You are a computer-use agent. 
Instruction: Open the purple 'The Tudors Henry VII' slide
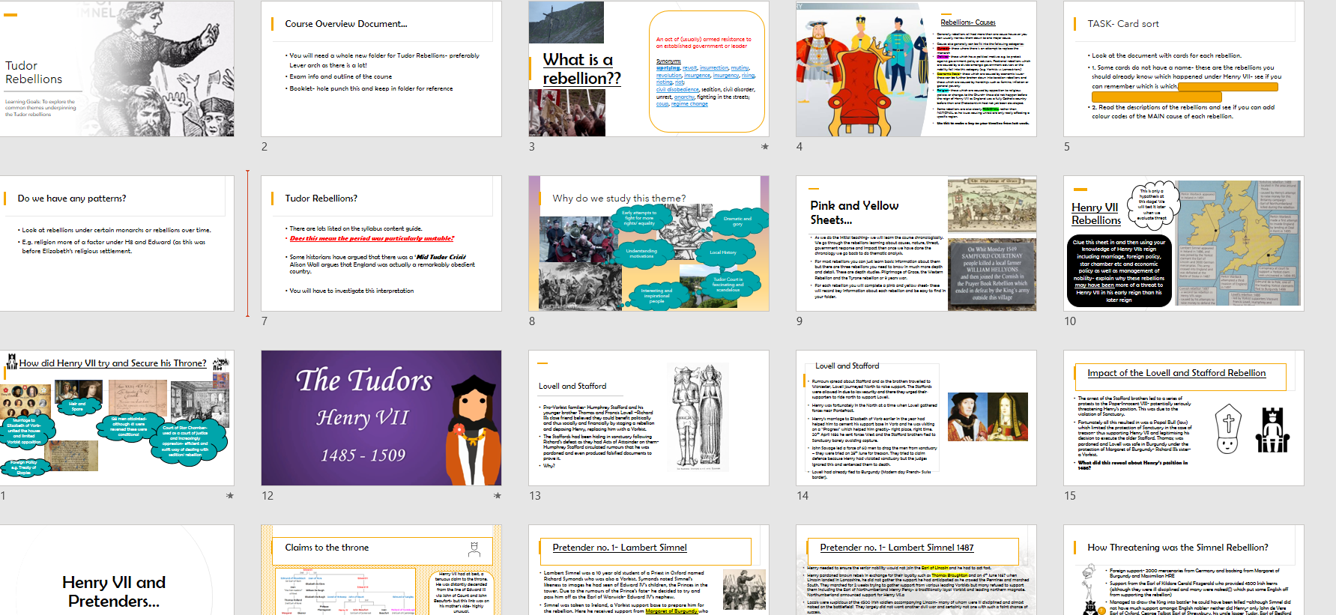point(381,418)
